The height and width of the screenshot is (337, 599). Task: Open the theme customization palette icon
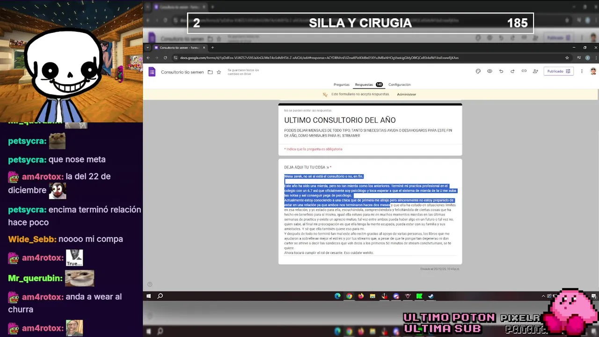coord(478,71)
